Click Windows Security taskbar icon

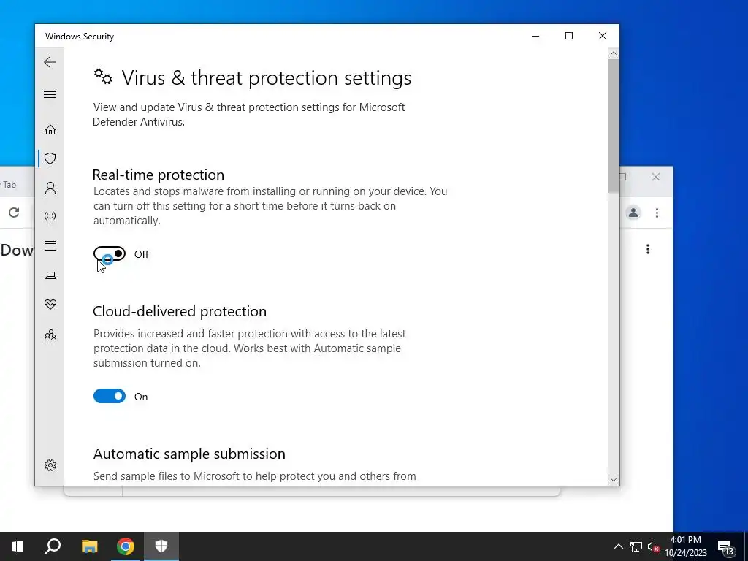(x=161, y=546)
